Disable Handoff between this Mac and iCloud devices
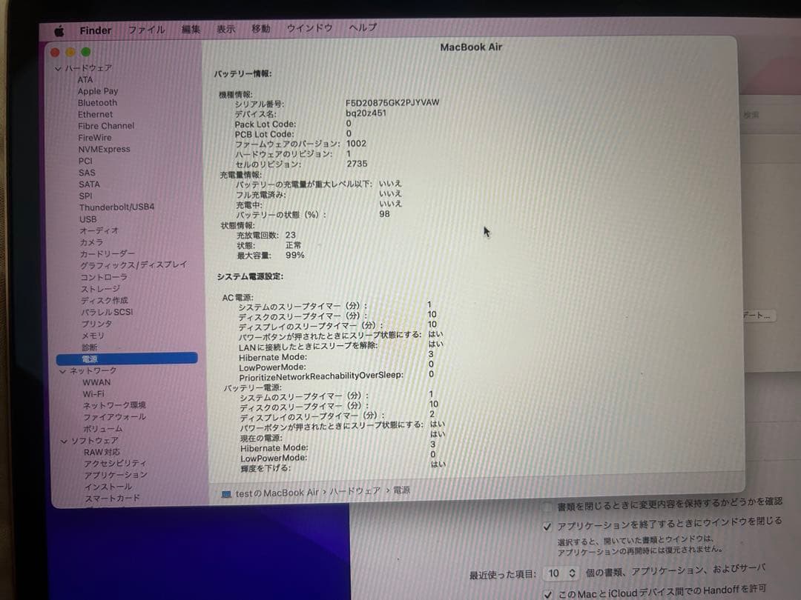This screenshot has height=600, width=801. (x=547, y=593)
